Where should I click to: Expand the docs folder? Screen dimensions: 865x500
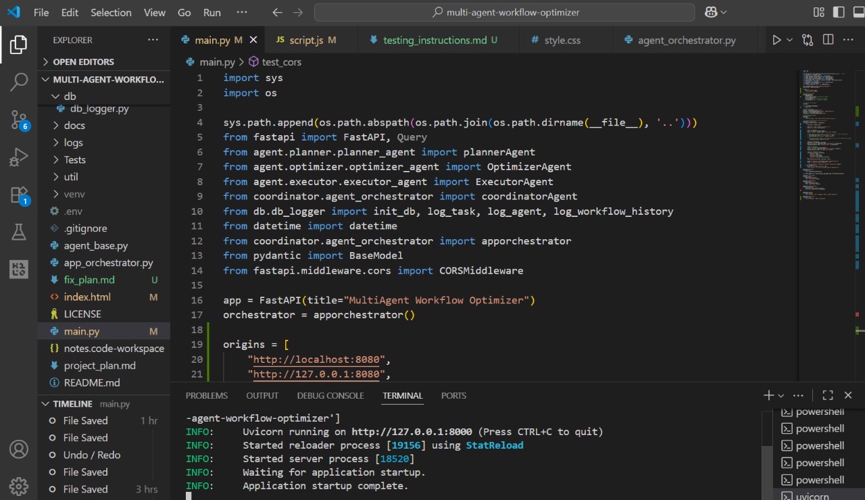click(x=74, y=126)
